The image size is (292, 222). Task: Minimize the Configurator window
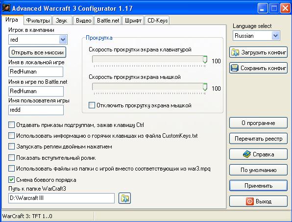coord(263,8)
